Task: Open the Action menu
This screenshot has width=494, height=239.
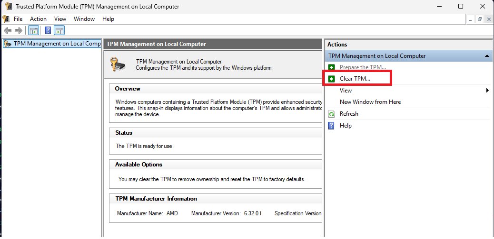Action: pyautogui.click(x=38, y=19)
